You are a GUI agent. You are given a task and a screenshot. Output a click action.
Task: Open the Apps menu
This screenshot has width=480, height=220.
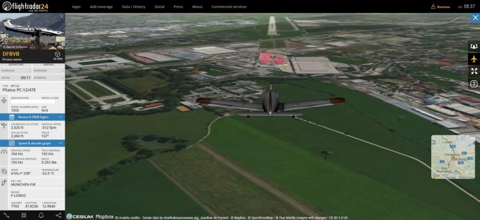point(76,7)
